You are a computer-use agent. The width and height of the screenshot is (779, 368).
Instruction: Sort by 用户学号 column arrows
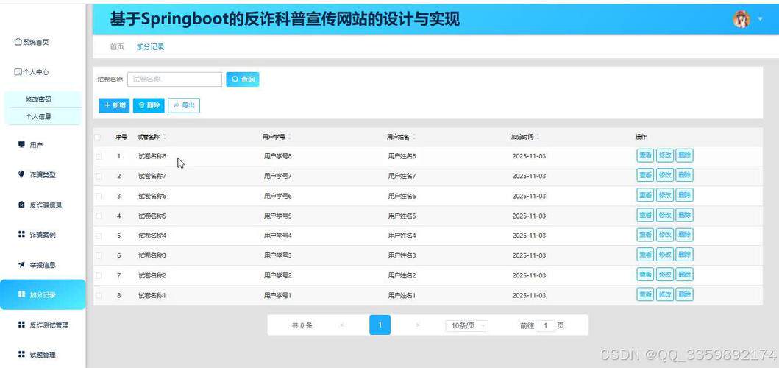[290, 137]
